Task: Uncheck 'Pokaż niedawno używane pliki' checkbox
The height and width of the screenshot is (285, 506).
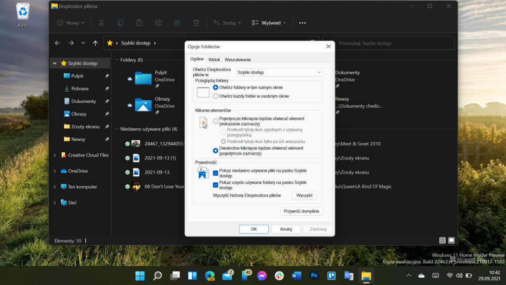Action: (x=216, y=173)
